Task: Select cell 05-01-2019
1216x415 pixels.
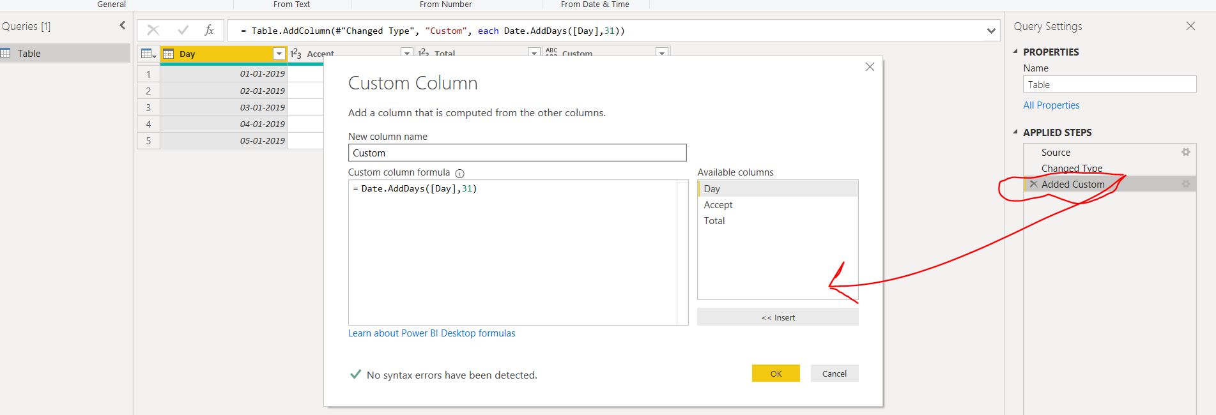Action: (x=224, y=140)
